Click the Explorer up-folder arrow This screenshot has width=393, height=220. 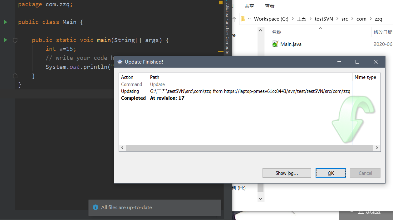234,19
